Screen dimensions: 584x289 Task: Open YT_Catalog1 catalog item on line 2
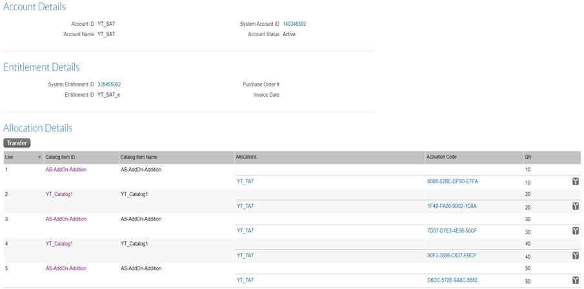(x=59, y=194)
